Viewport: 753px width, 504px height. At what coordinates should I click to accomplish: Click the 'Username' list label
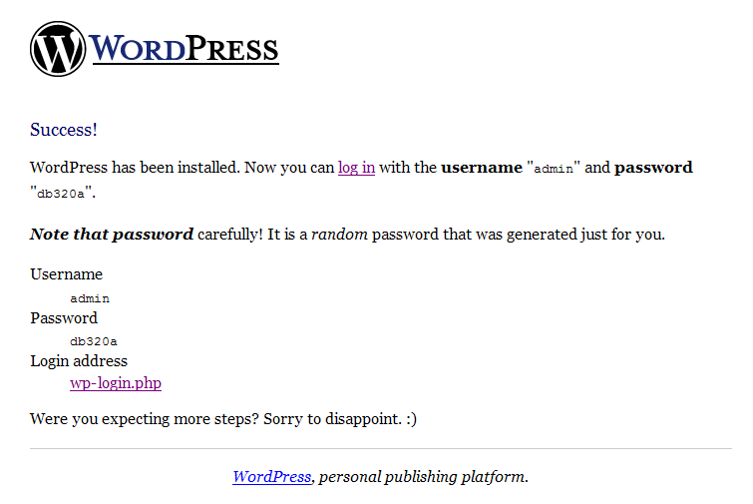tap(66, 273)
